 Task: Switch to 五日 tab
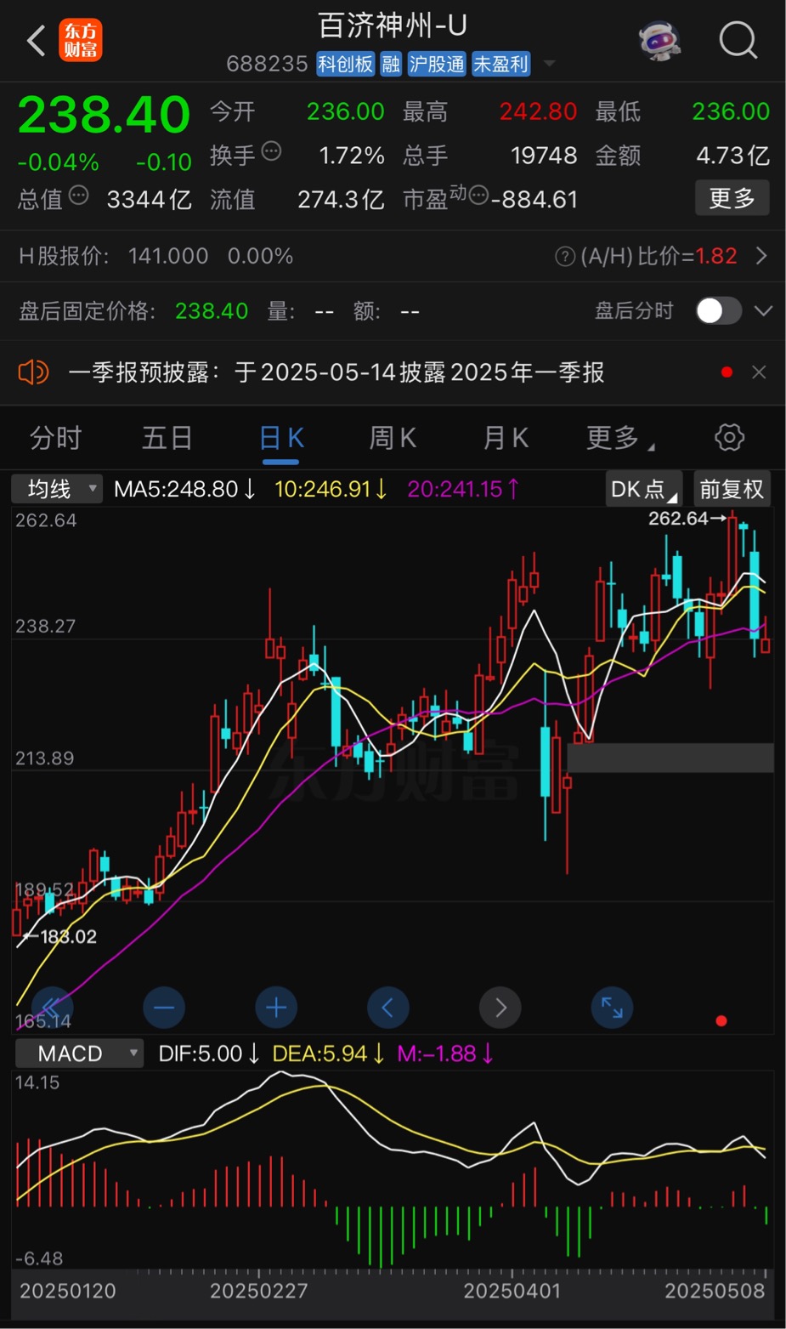(x=167, y=438)
